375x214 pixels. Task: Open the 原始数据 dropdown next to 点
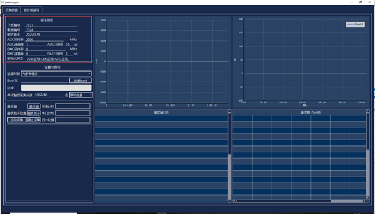[81, 95]
